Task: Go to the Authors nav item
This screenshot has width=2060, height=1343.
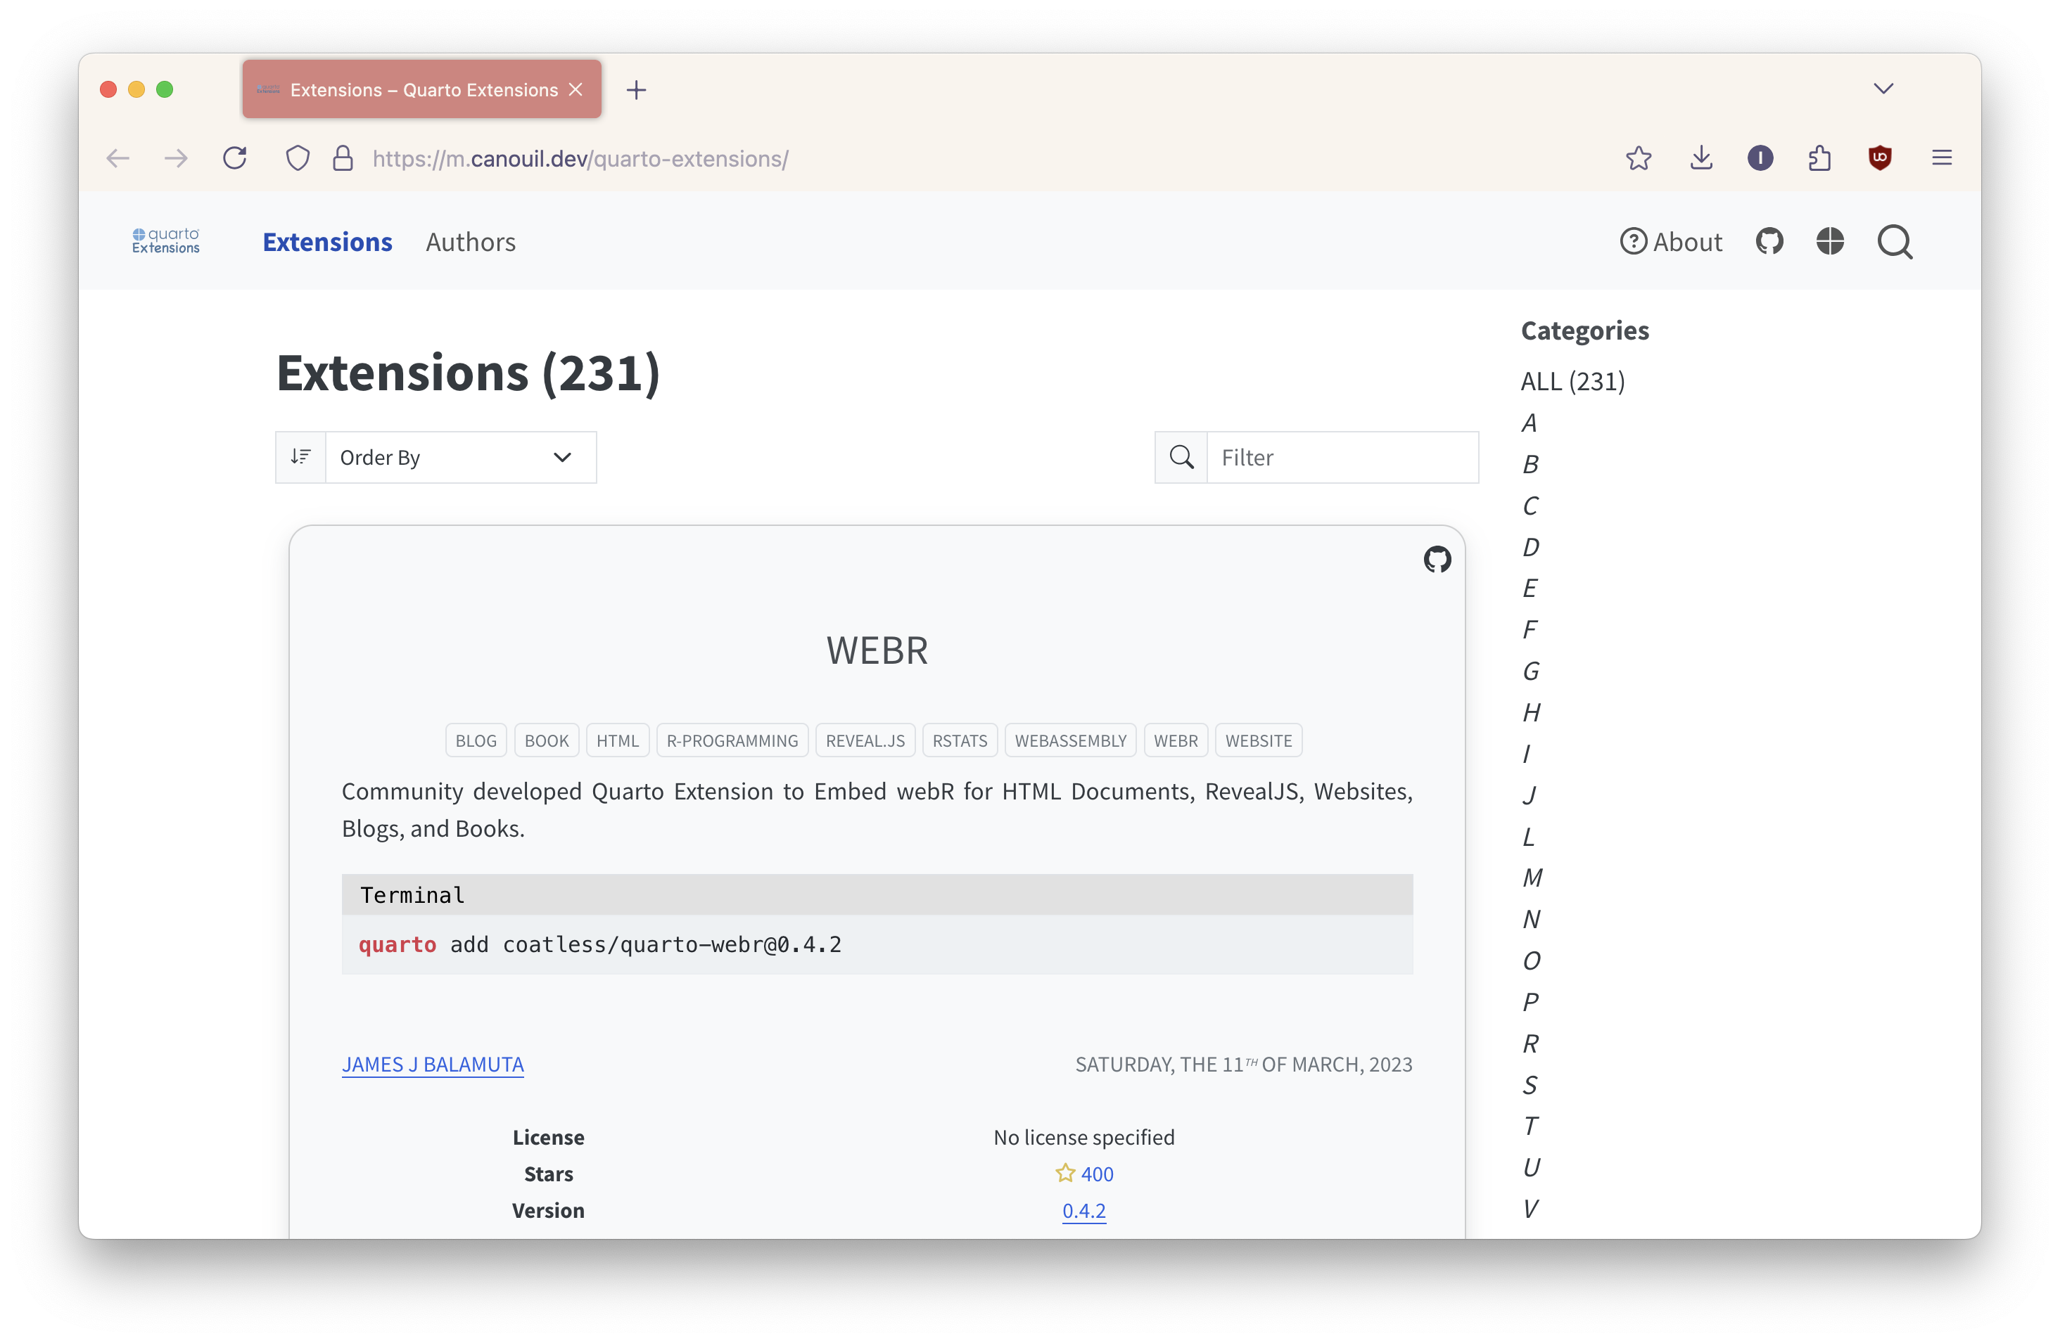Action: click(470, 242)
